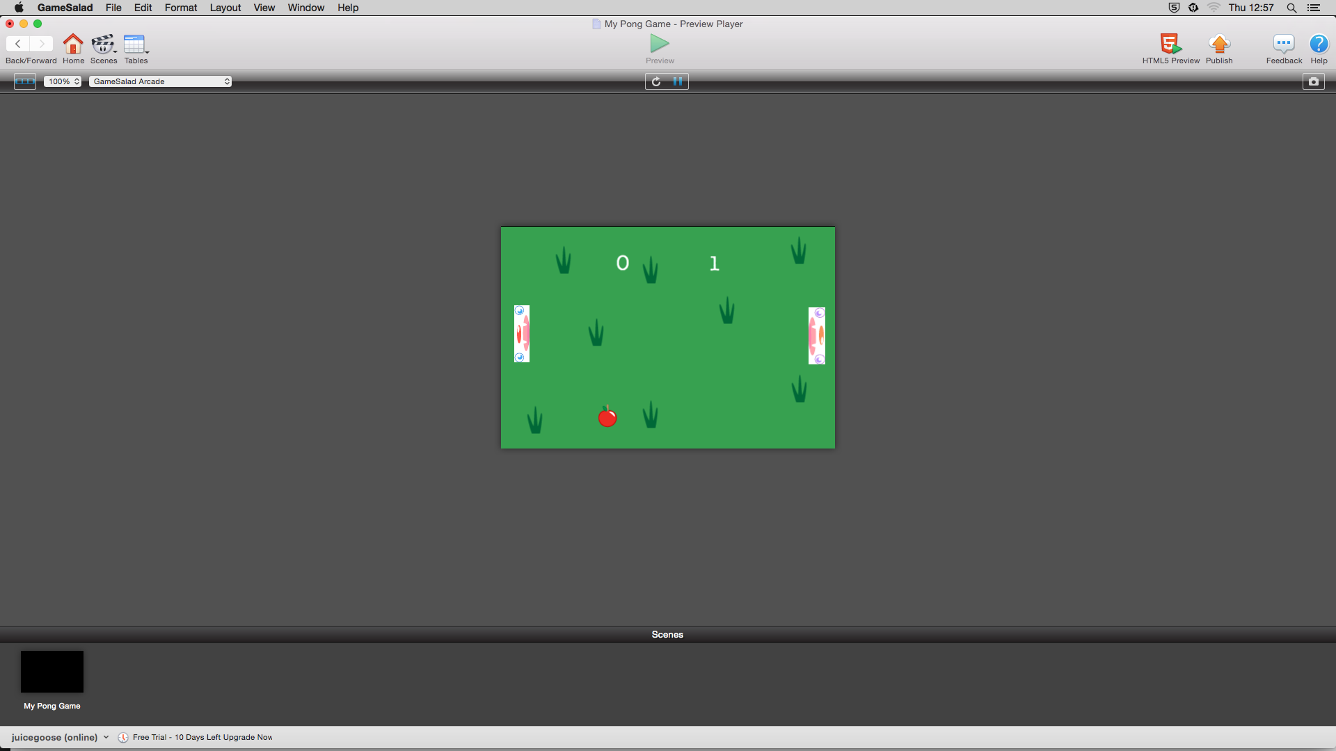Expand the GameSalad Arcade platform dropdown

pyautogui.click(x=160, y=81)
